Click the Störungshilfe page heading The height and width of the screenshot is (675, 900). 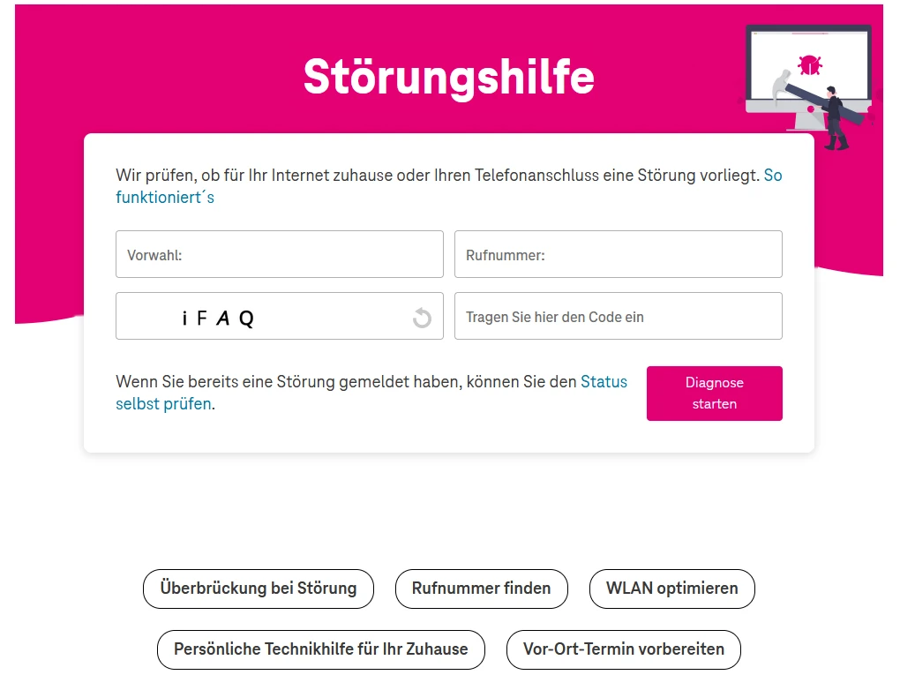[449, 78]
